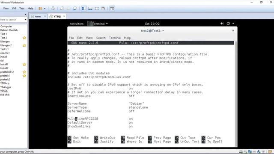Click hard disk device icon in status bar
The width and height of the screenshot is (274, 154).
(241, 152)
